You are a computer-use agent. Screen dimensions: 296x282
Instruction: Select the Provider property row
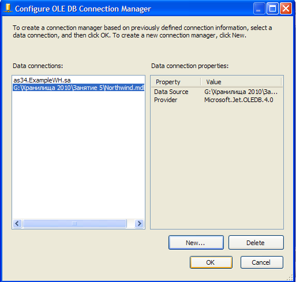tap(217, 100)
